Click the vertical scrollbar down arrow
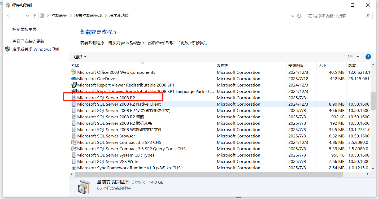 point(373,168)
